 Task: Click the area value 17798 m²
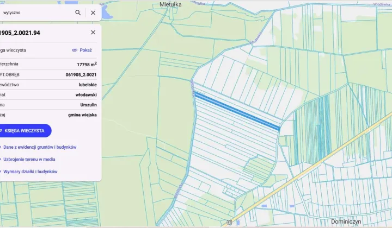coord(87,64)
